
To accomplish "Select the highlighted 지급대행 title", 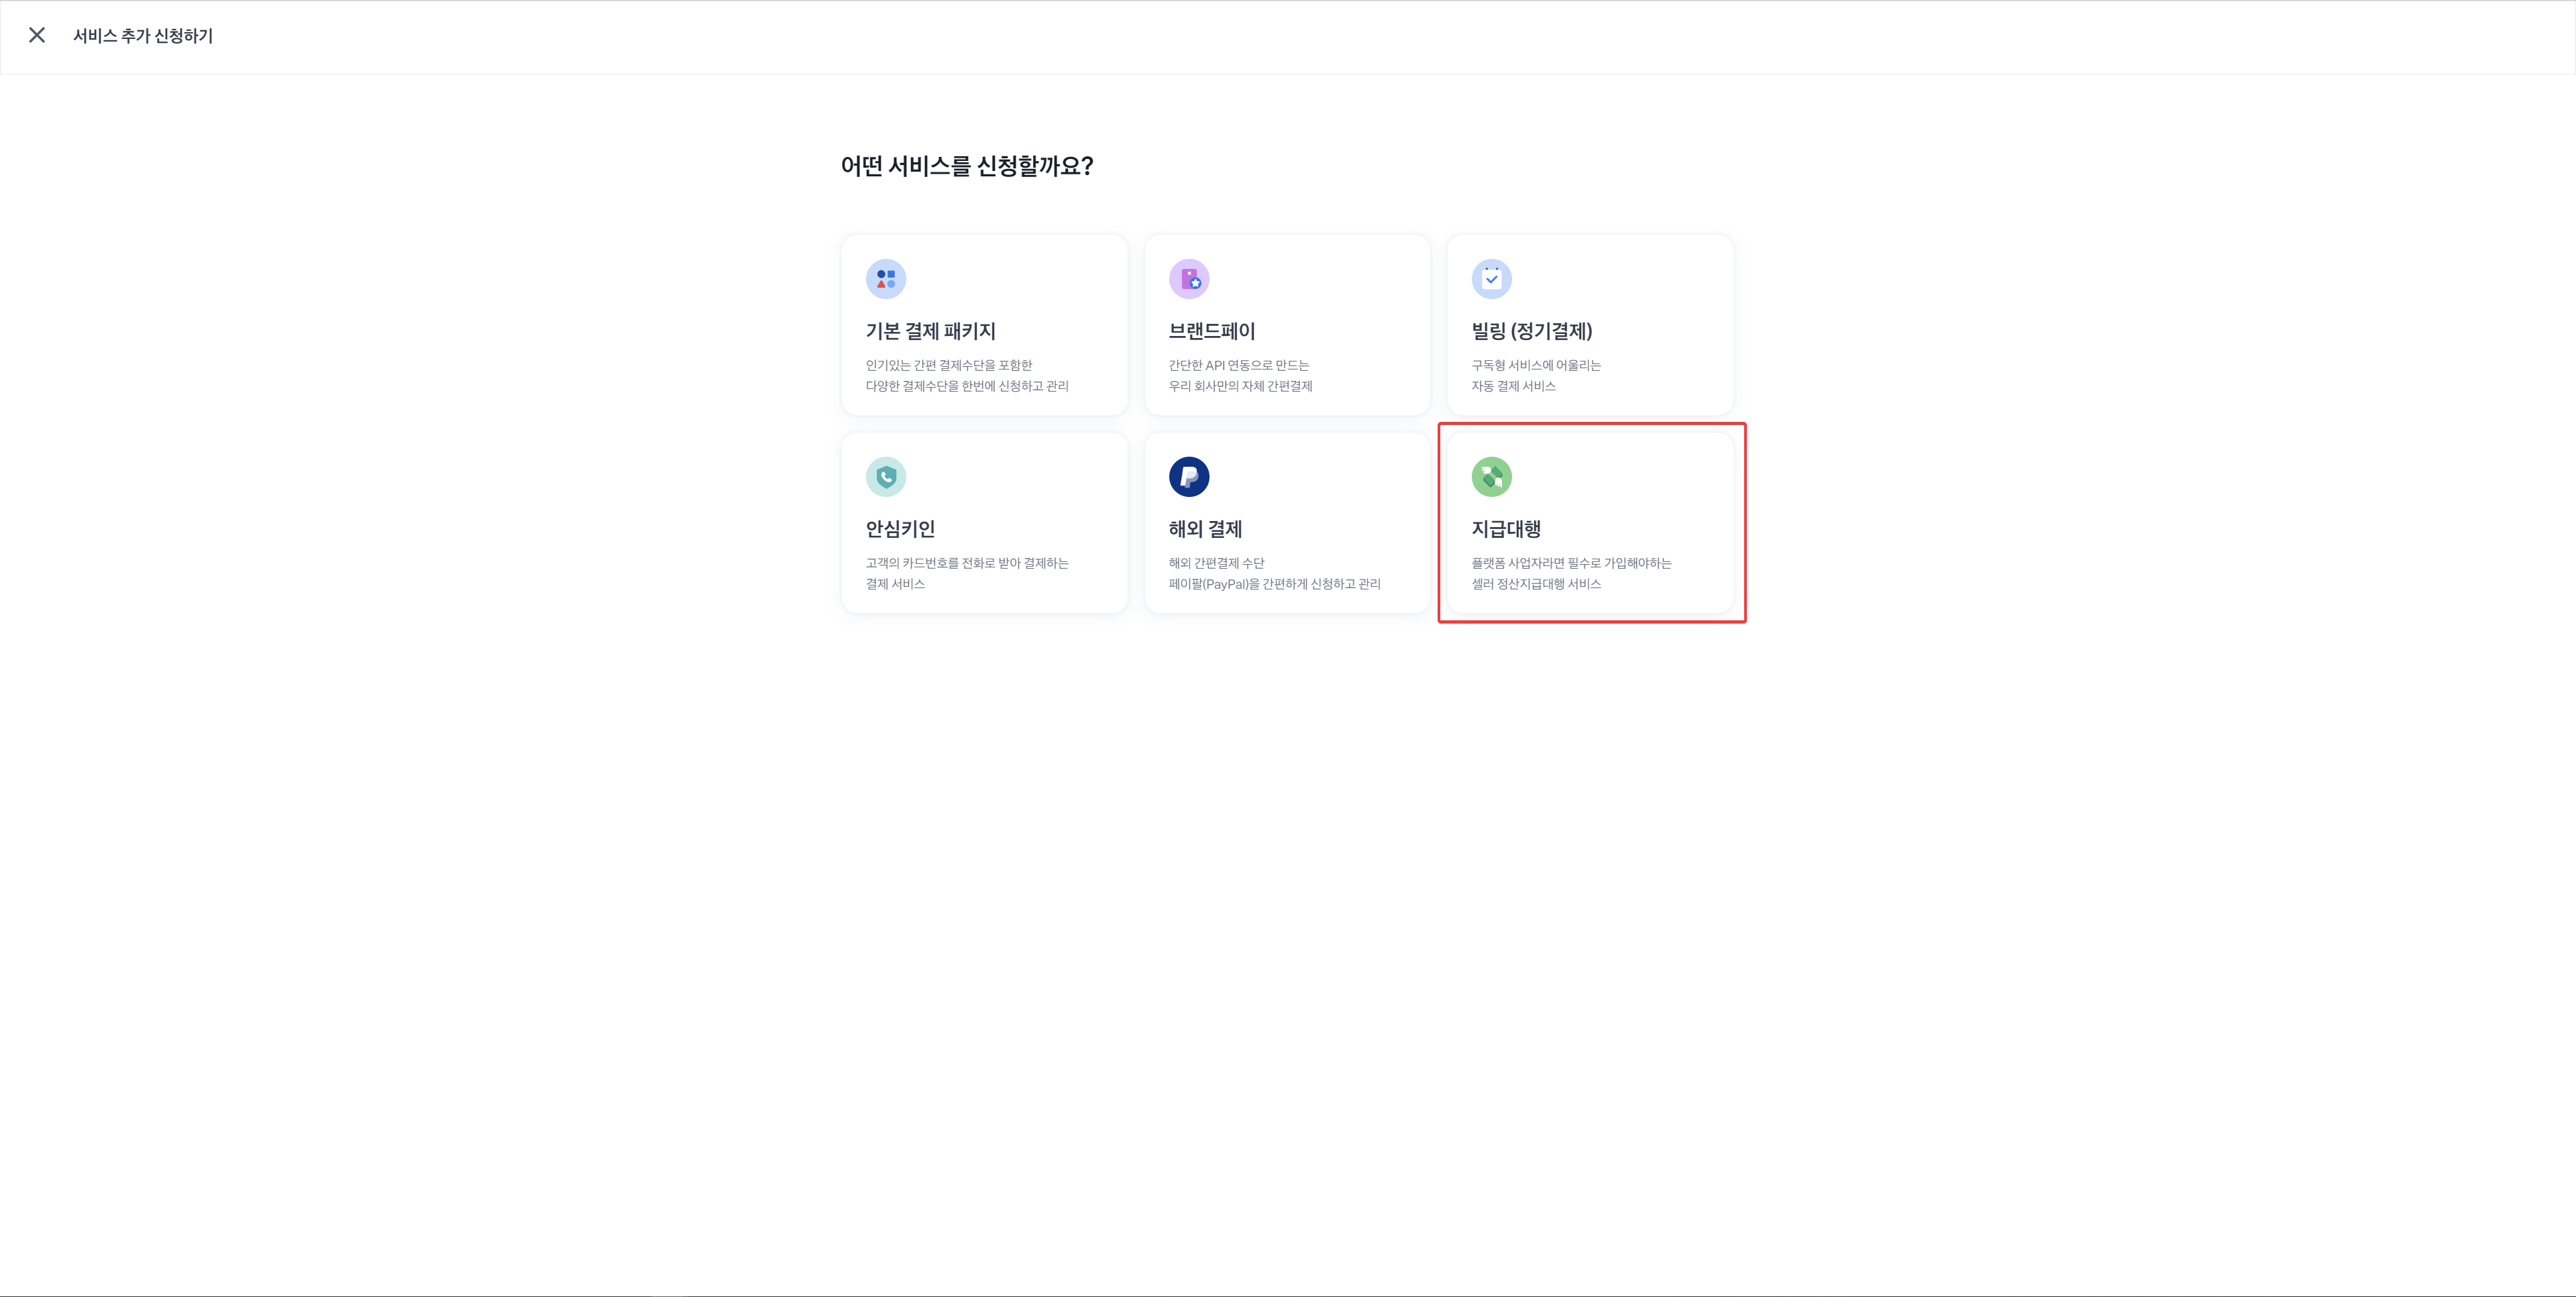I will (x=1505, y=529).
